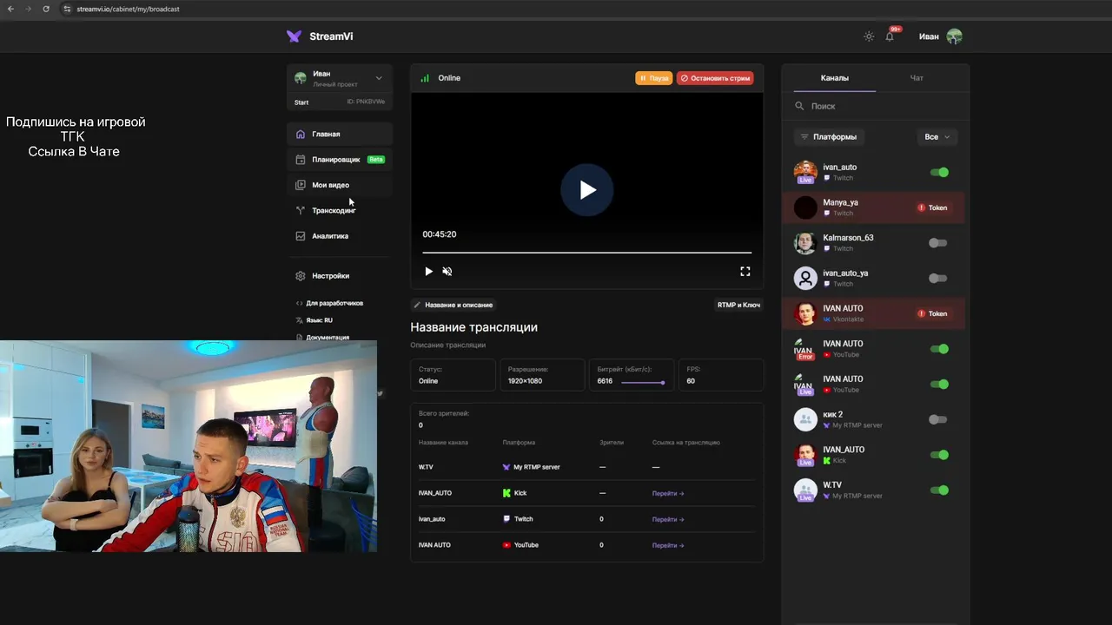Follow the Перейти link in the Twitch row
Viewport: 1112px width, 625px height.
tap(668, 519)
